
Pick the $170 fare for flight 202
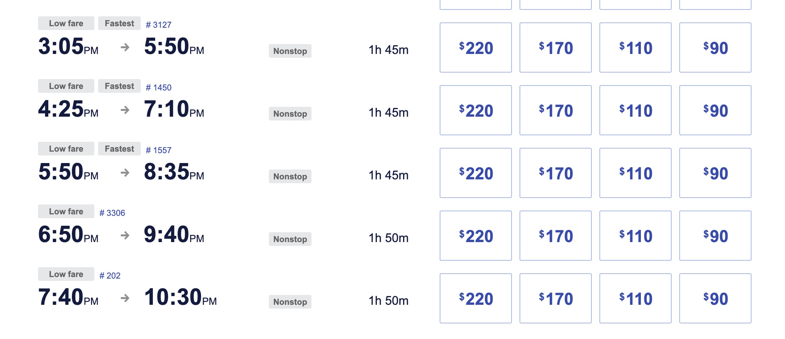tap(555, 298)
